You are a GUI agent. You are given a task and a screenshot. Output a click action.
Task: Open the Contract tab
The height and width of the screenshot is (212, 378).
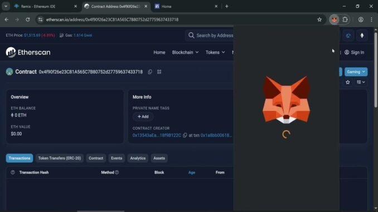[x=96, y=158]
